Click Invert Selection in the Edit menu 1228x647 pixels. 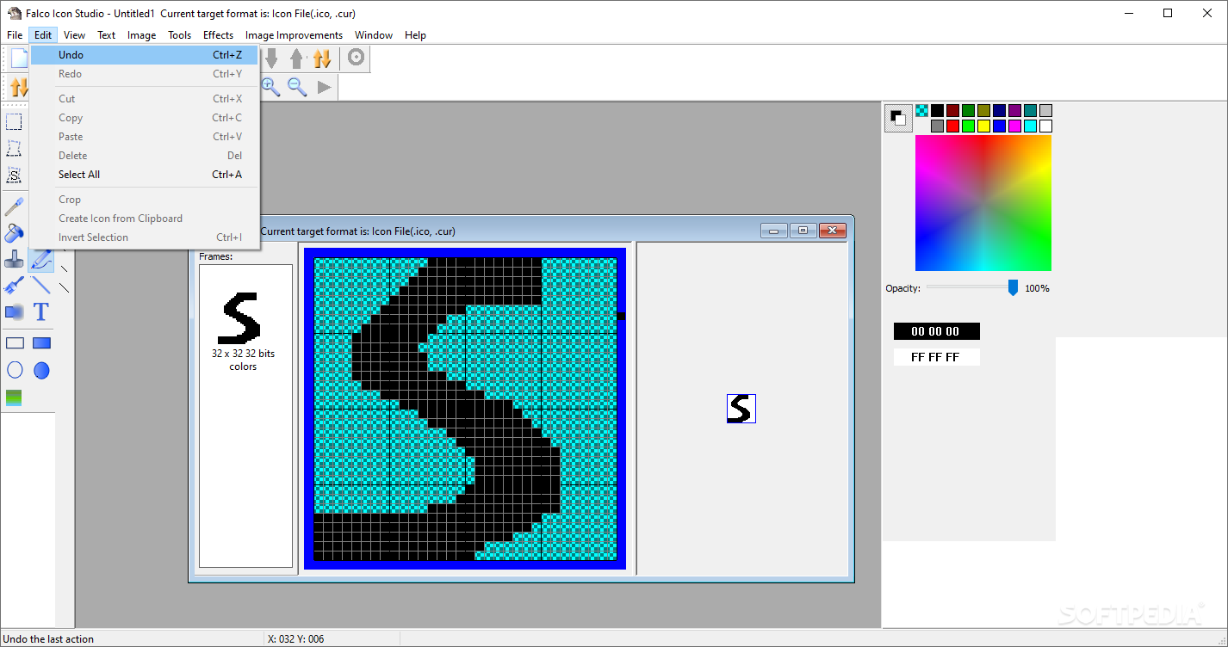click(145, 237)
